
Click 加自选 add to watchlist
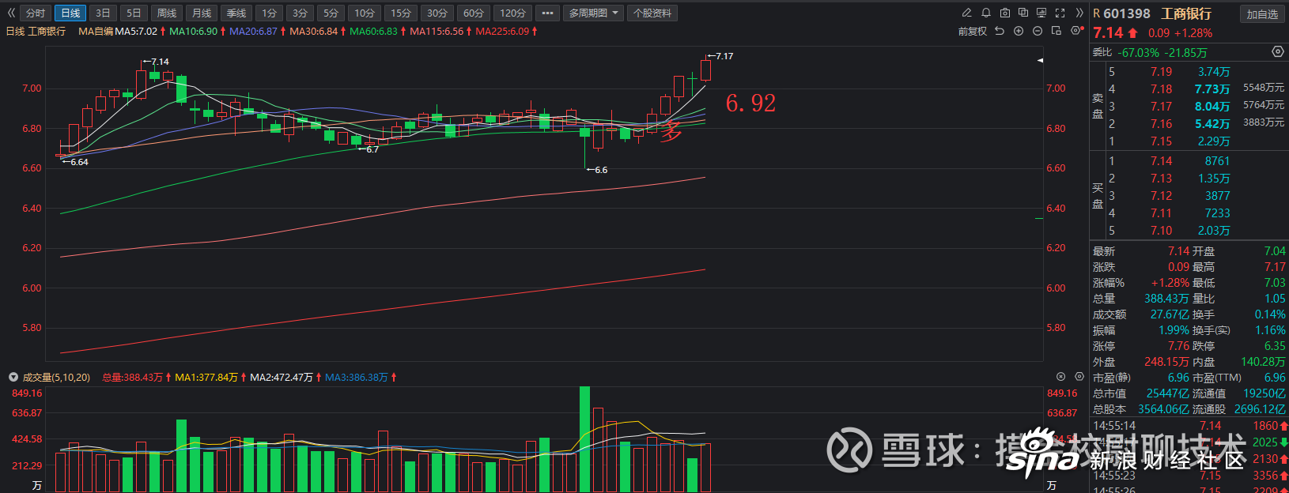1262,14
